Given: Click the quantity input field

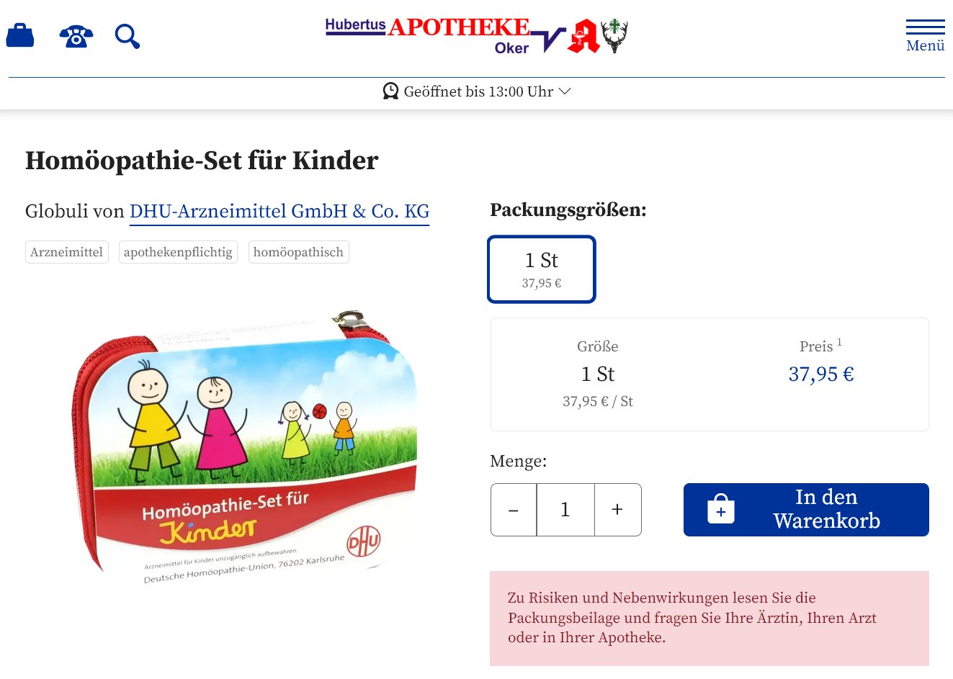Looking at the screenshot, I should [x=565, y=510].
